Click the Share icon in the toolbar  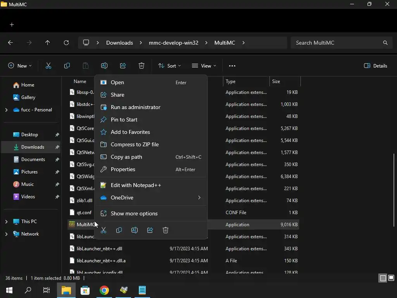click(x=123, y=66)
